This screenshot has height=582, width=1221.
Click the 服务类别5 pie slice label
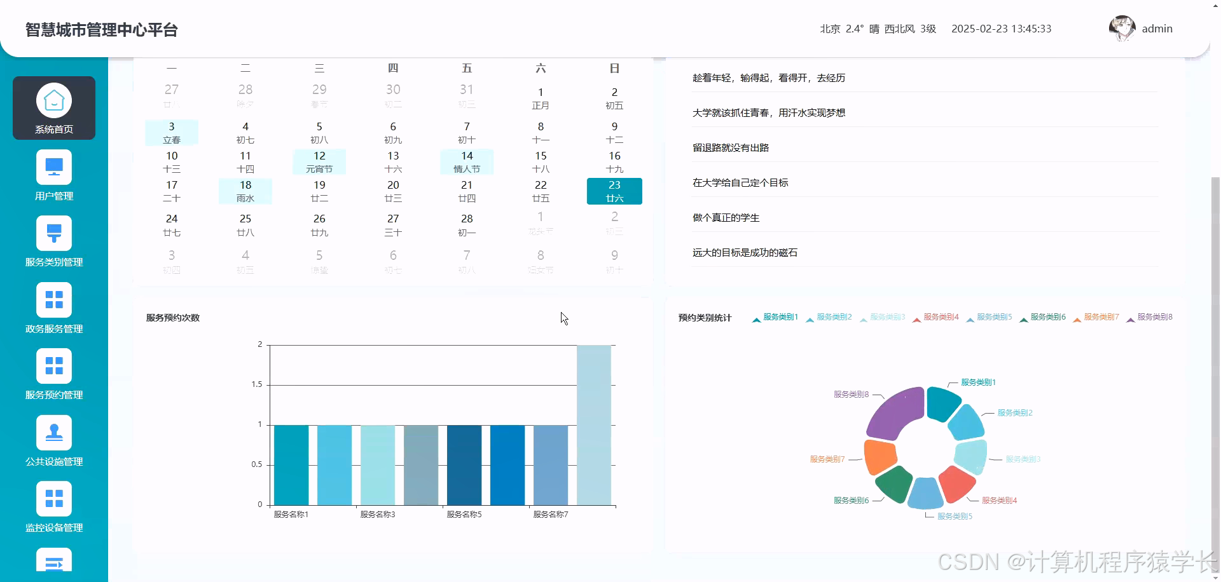click(955, 517)
